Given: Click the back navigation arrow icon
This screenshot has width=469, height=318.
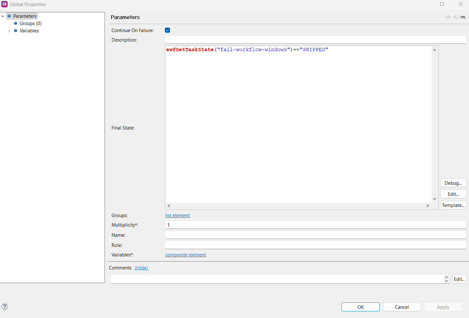Looking at the screenshot, I should [x=448, y=17].
